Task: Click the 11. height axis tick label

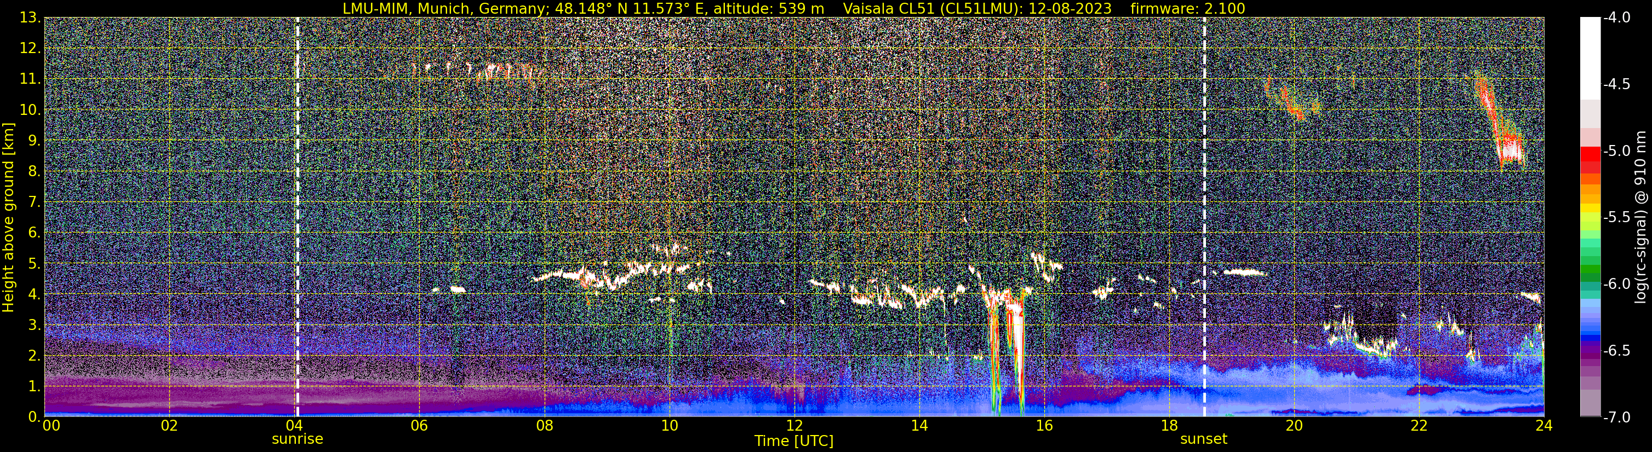Action: click(x=30, y=79)
